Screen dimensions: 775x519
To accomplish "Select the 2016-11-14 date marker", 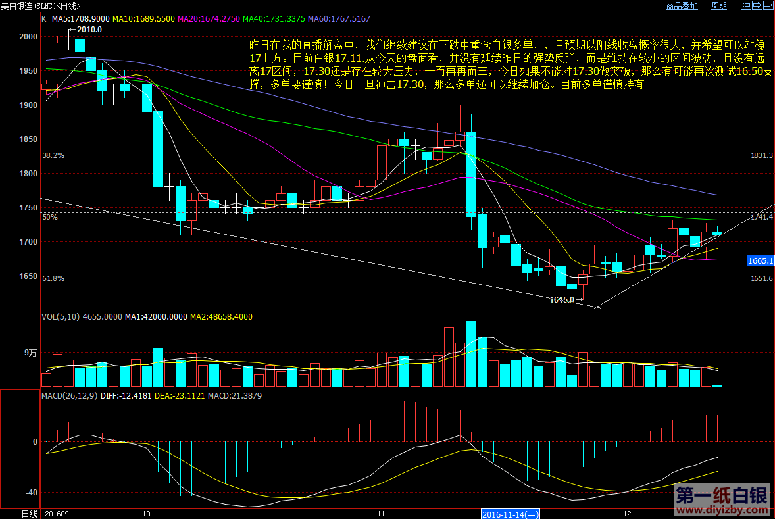I will (x=511, y=513).
